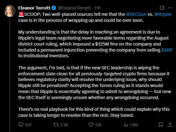Image resolution: width=176 pixels, height=132 pixels.
Task: Click the 10K likes count
Action: pos(98,125)
